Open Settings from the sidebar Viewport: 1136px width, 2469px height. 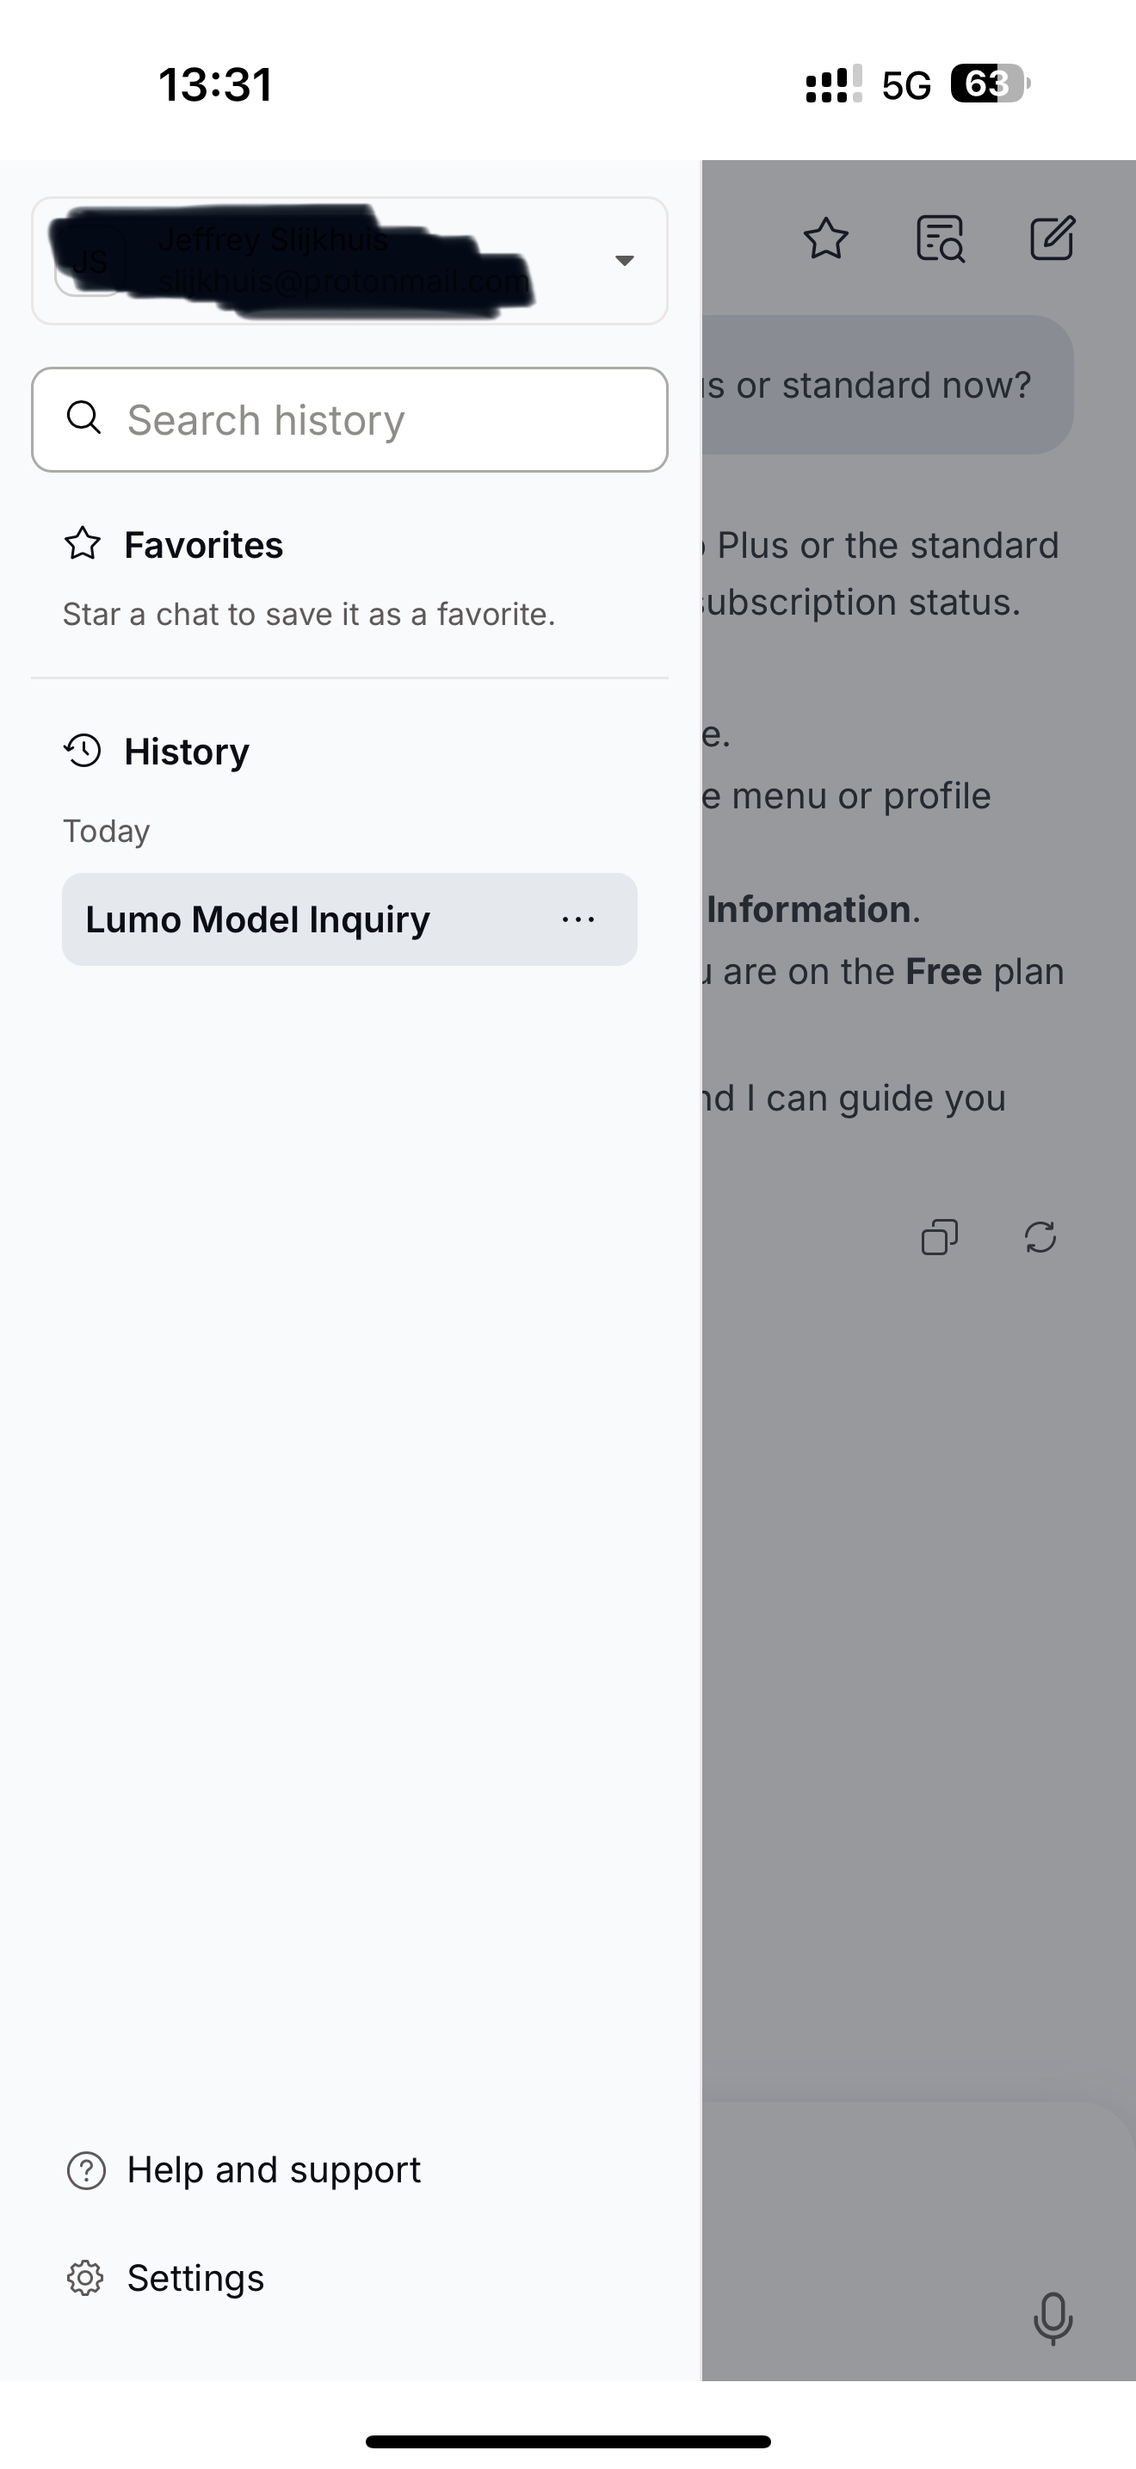coord(195,2278)
